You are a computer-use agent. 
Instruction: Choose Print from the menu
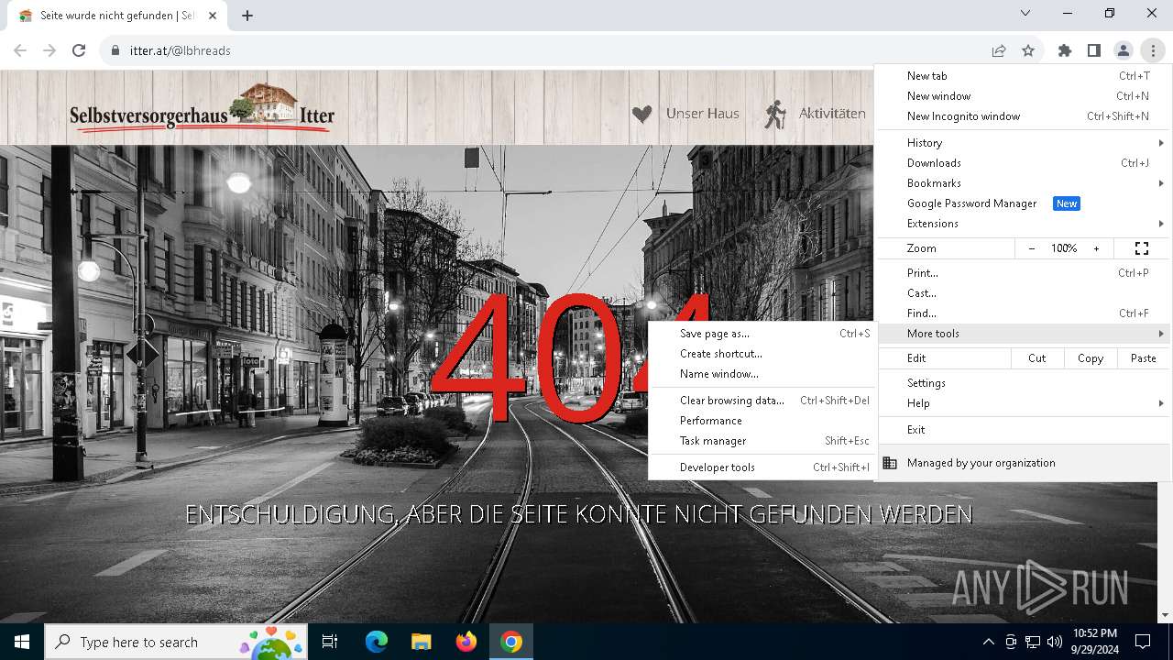pyautogui.click(x=1023, y=273)
